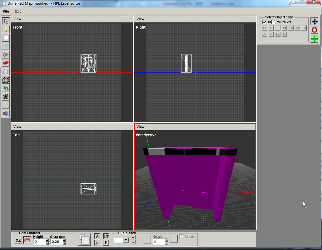The height and width of the screenshot is (250, 322).
Task: Increase grid Height with stepper plus
Action: (x=47, y=240)
